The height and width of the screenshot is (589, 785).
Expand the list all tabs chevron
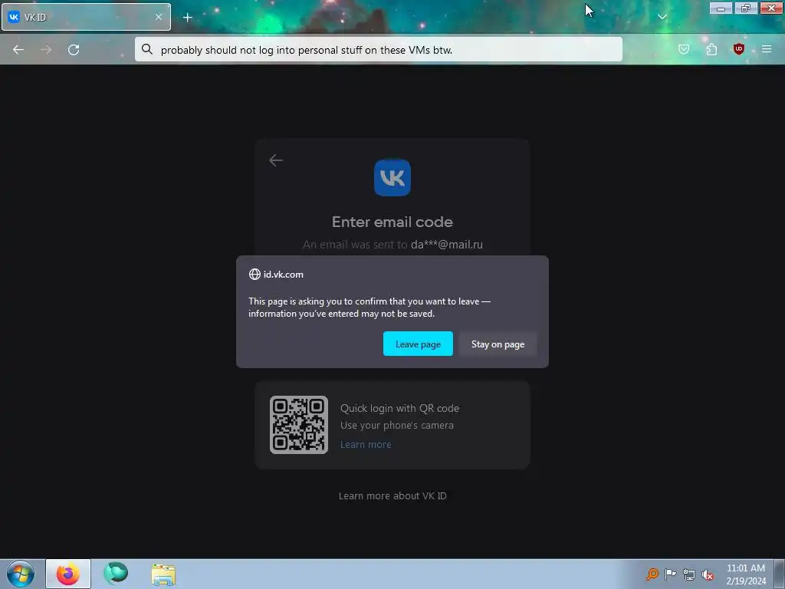[662, 17]
